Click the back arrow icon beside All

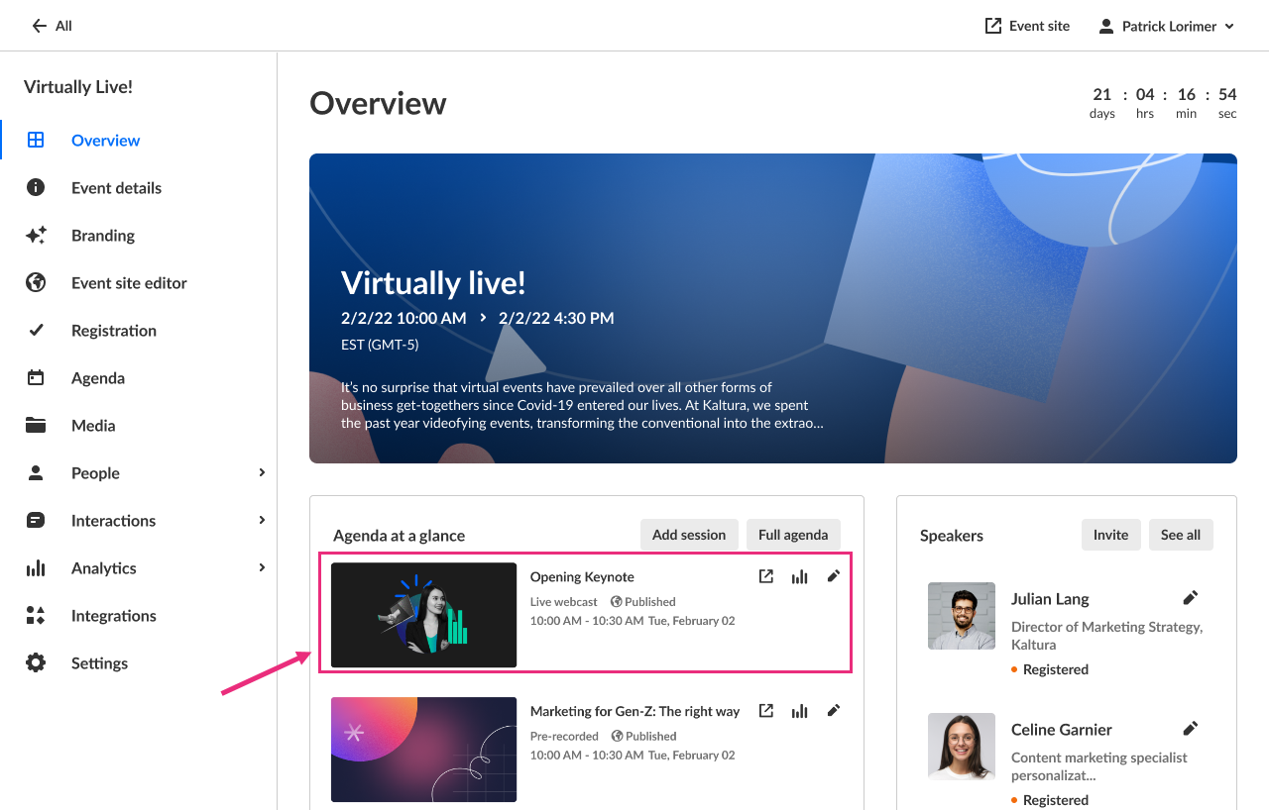click(x=40, y=26)
